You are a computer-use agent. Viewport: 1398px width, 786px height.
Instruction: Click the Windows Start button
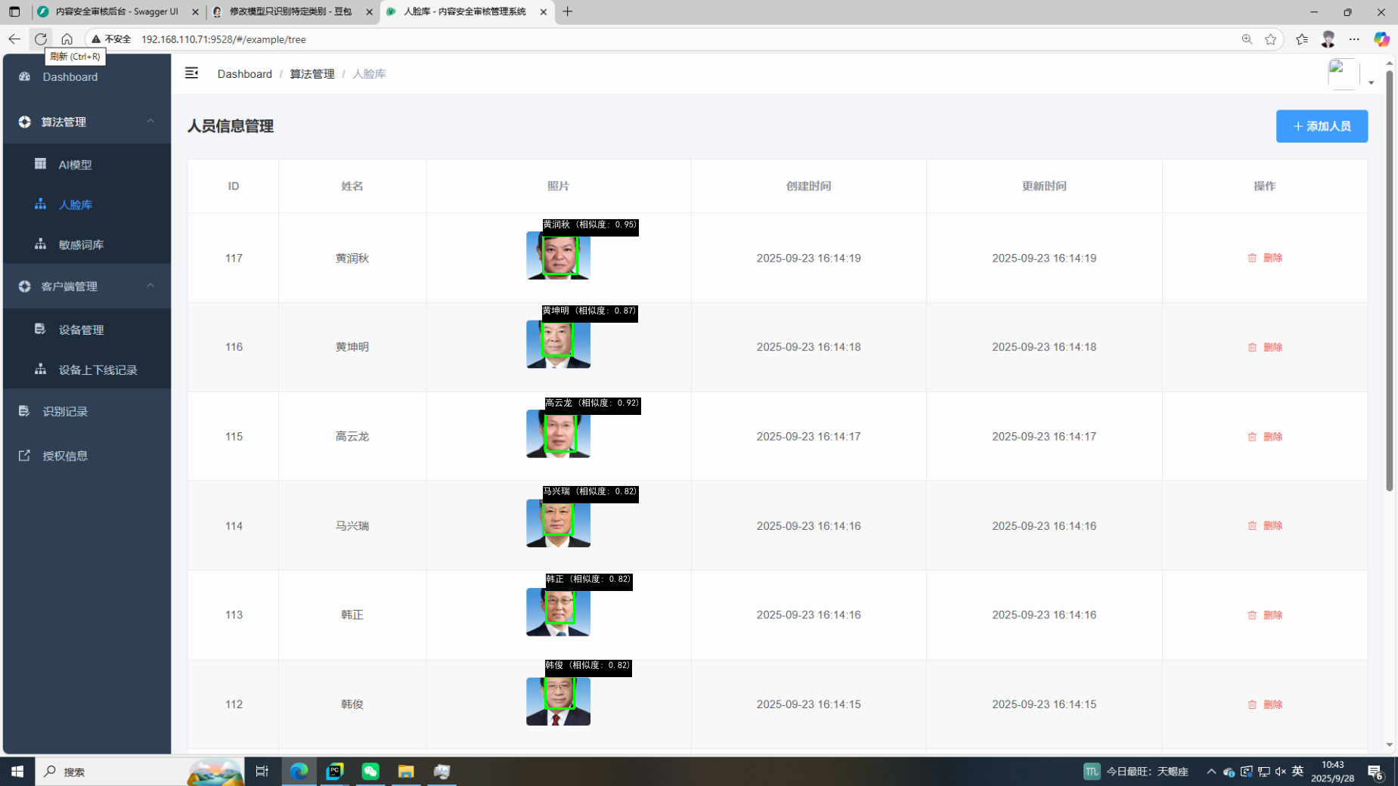point(17,771)
